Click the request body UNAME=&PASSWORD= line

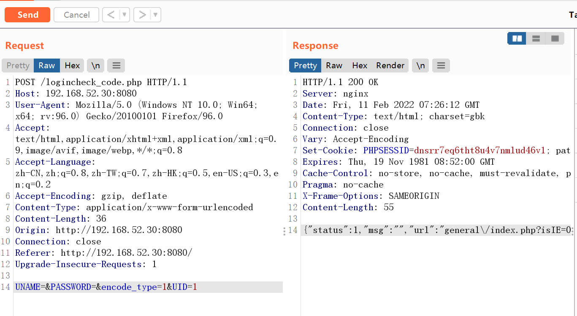pos(148,287)
